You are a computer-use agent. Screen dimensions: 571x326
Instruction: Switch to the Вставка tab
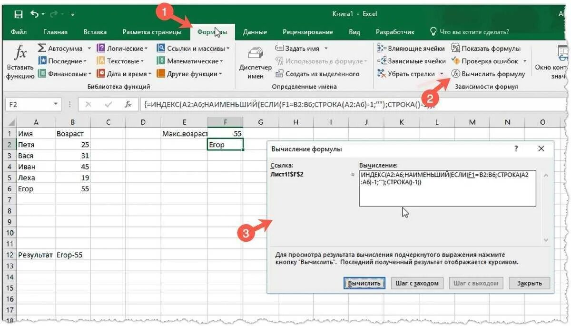point(95,32)
